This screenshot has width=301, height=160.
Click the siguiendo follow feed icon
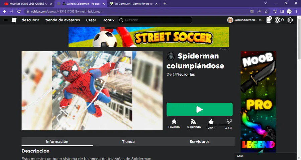[x=193, y=122]
